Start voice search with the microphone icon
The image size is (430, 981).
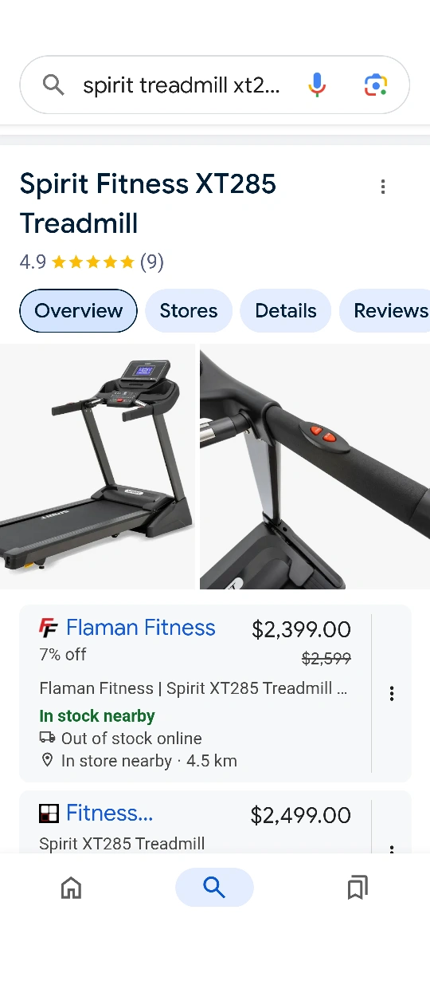(317, 85)
